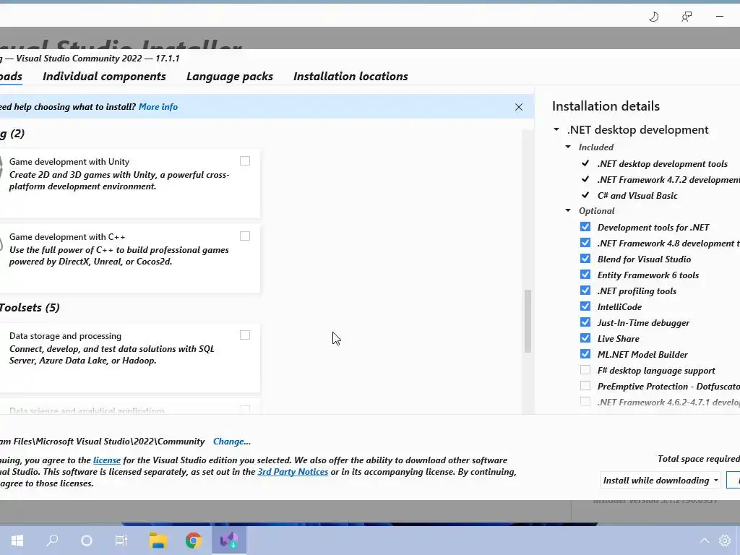Select the Game development with Unity card
The image size is (740, 555).
tap(129, 184)
